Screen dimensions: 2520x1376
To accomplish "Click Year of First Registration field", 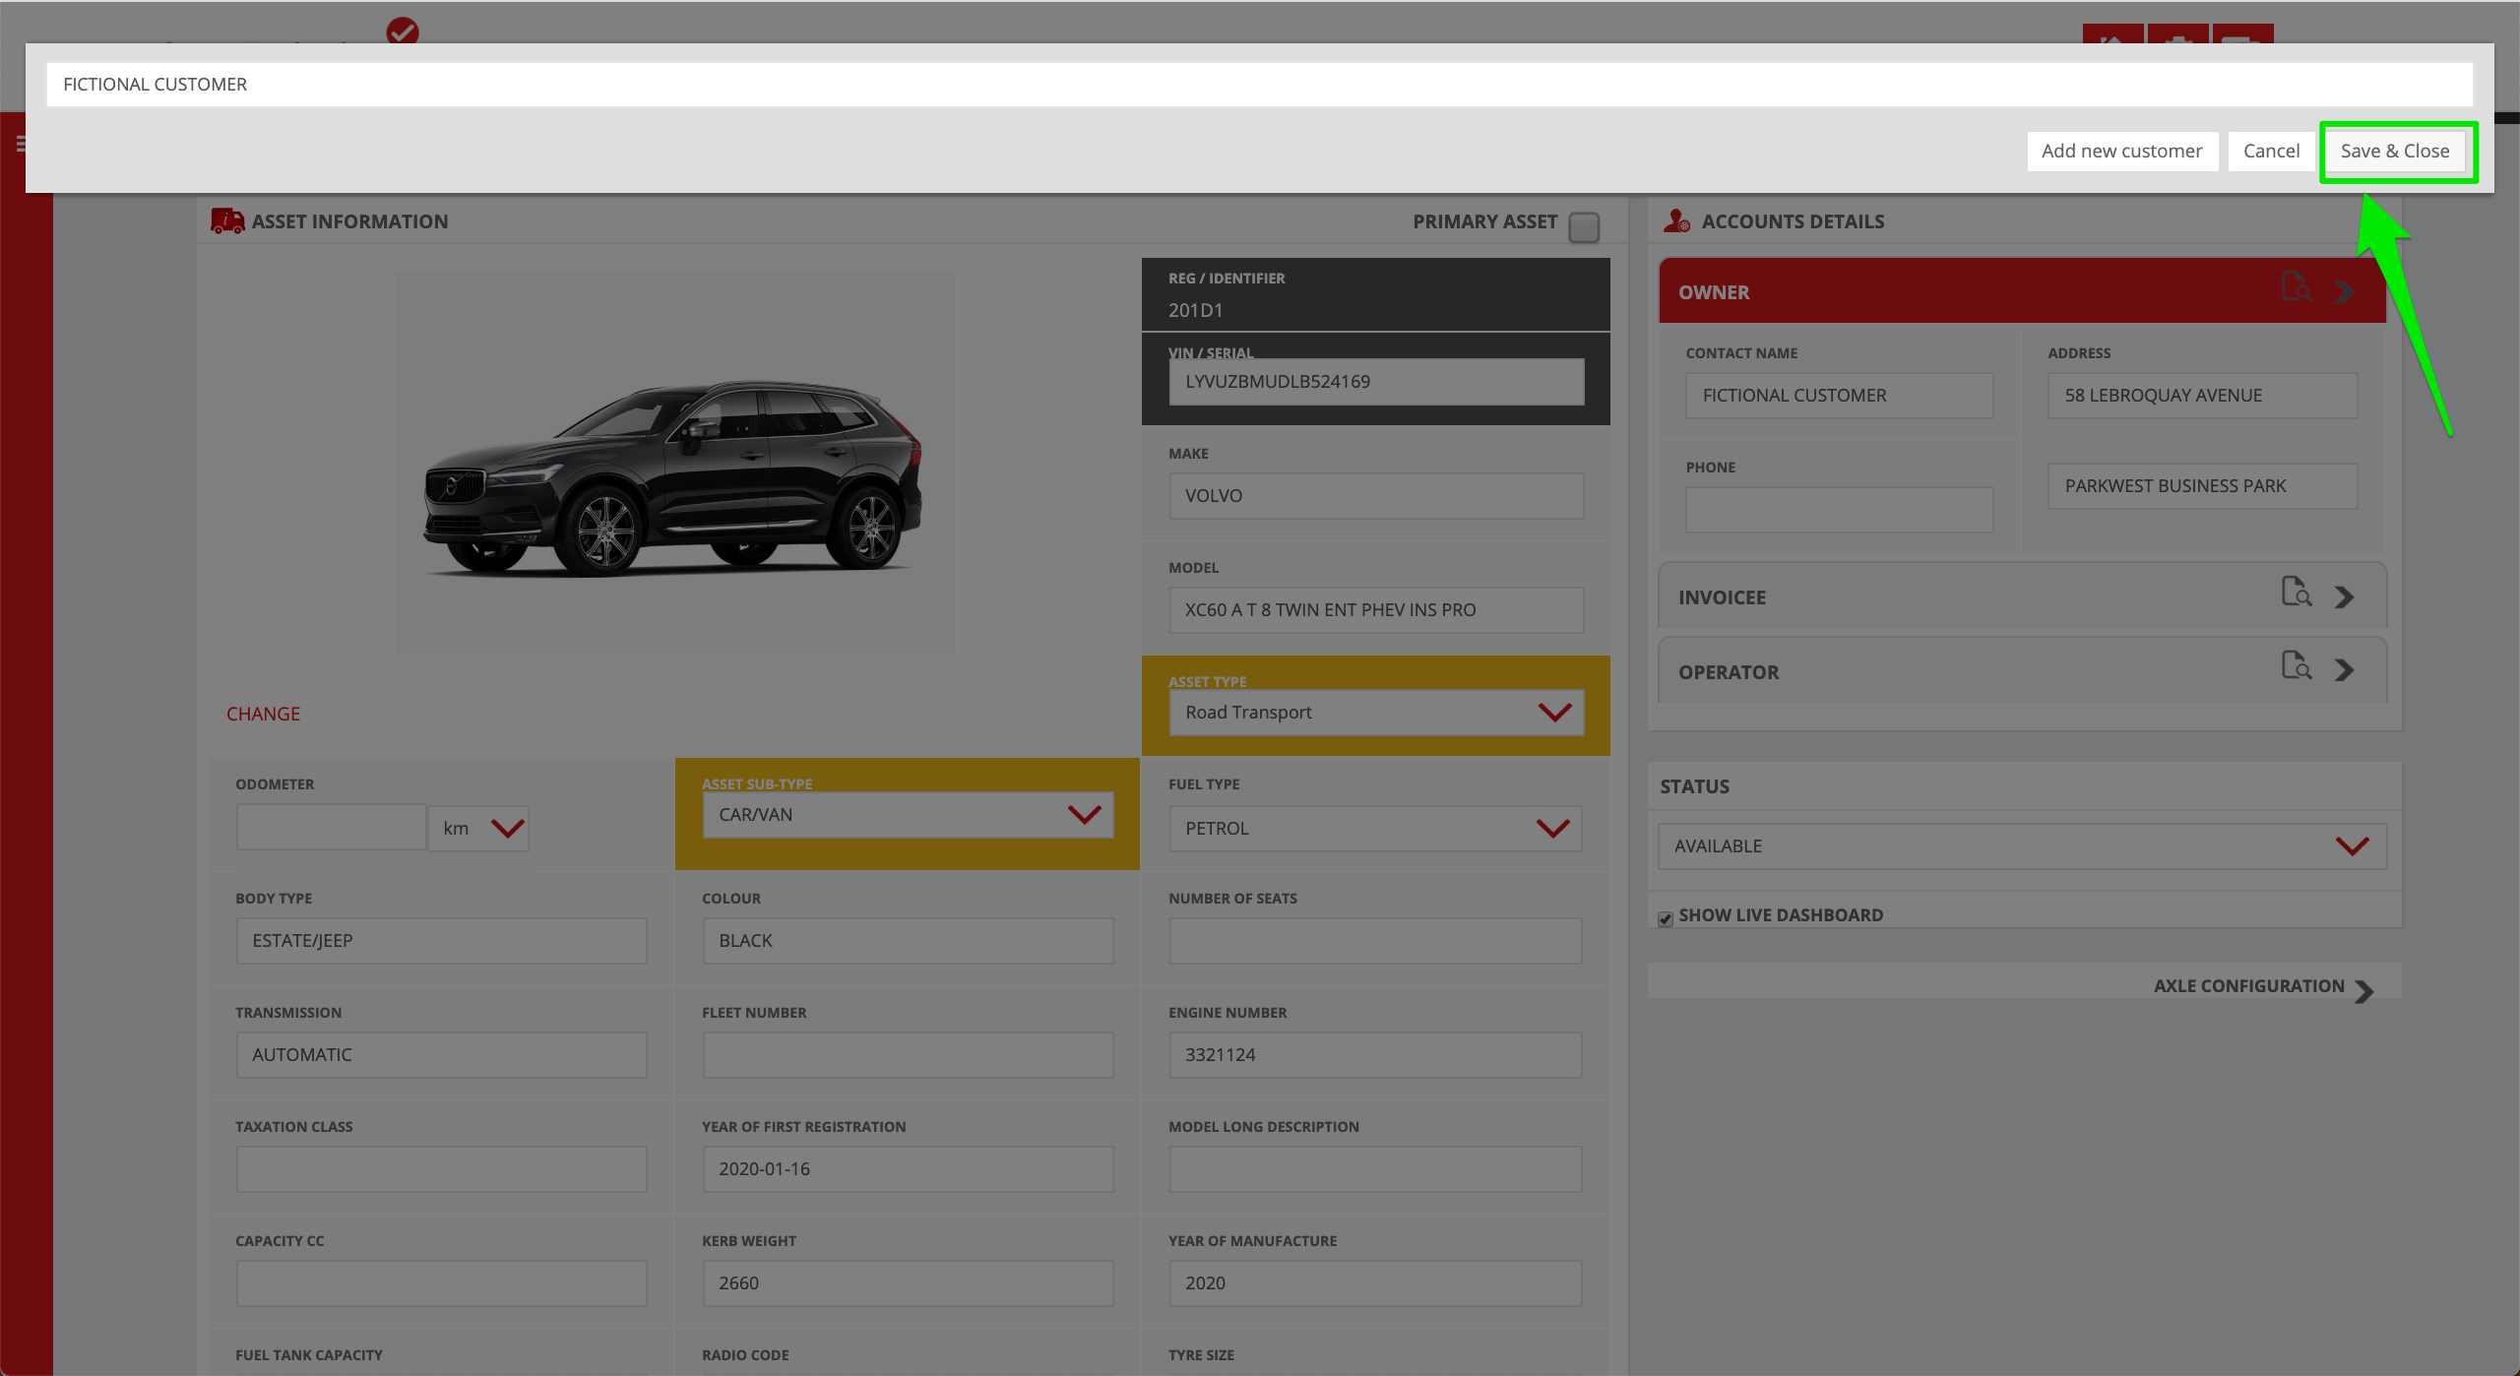I will [x=908, y=1169].
